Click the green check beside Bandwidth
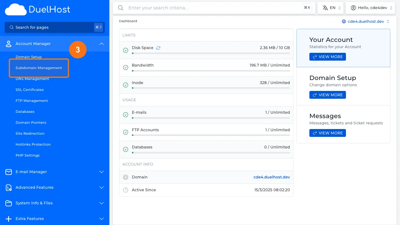This screenshot has width=400, height=225. point(126,67)
